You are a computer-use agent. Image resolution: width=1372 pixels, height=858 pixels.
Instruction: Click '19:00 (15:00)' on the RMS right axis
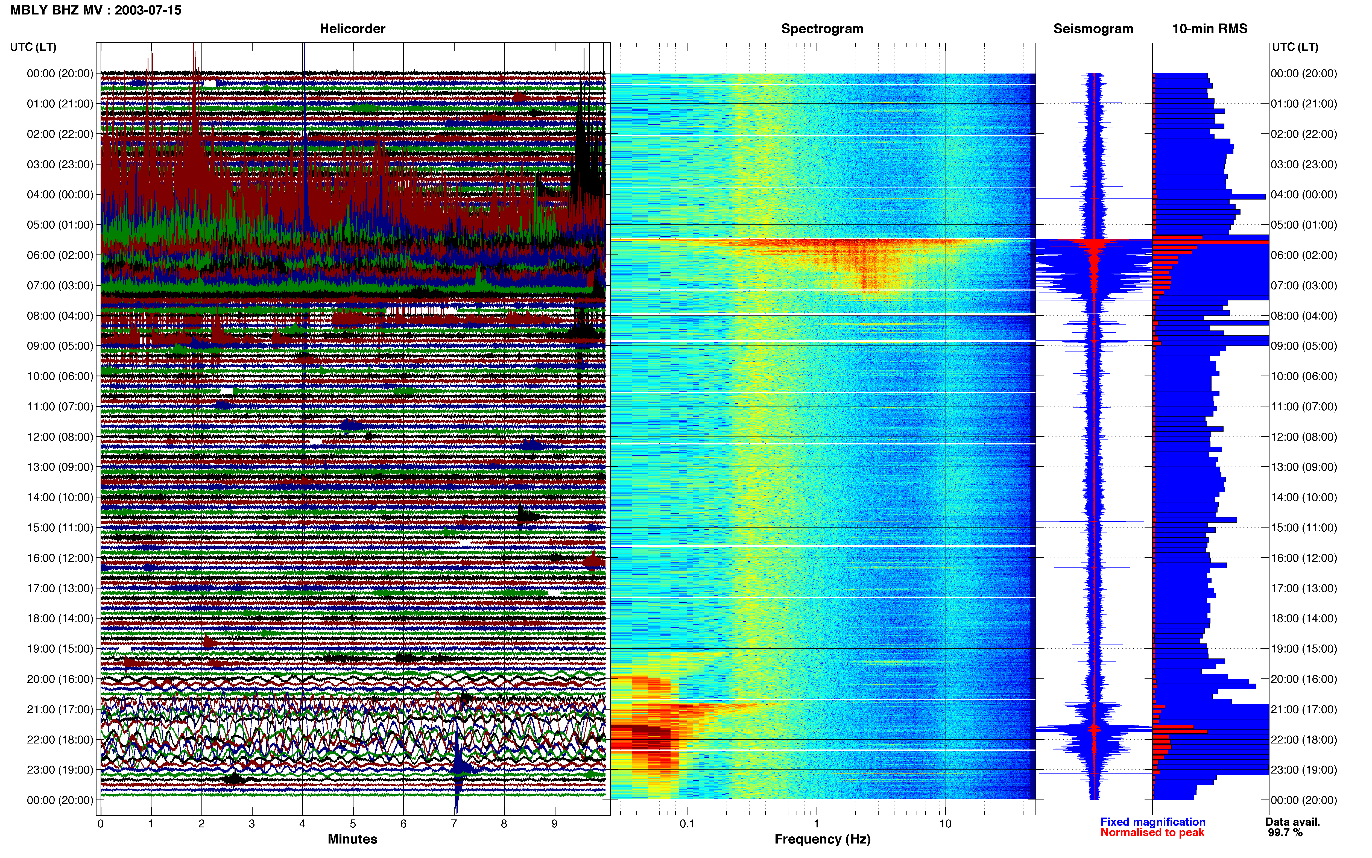1304,649
